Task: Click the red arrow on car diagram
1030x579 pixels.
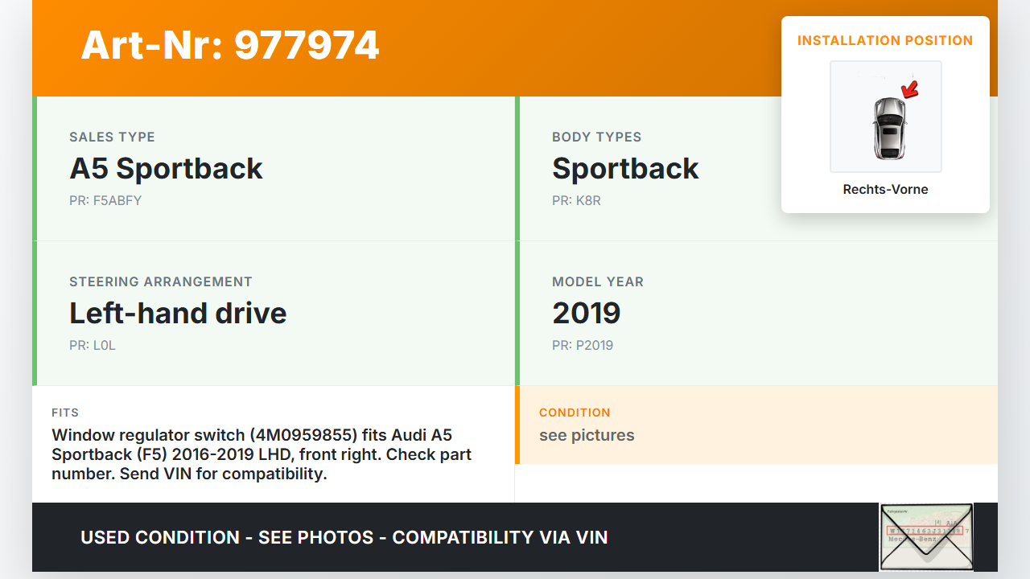Action: click(x=910, y=89)
